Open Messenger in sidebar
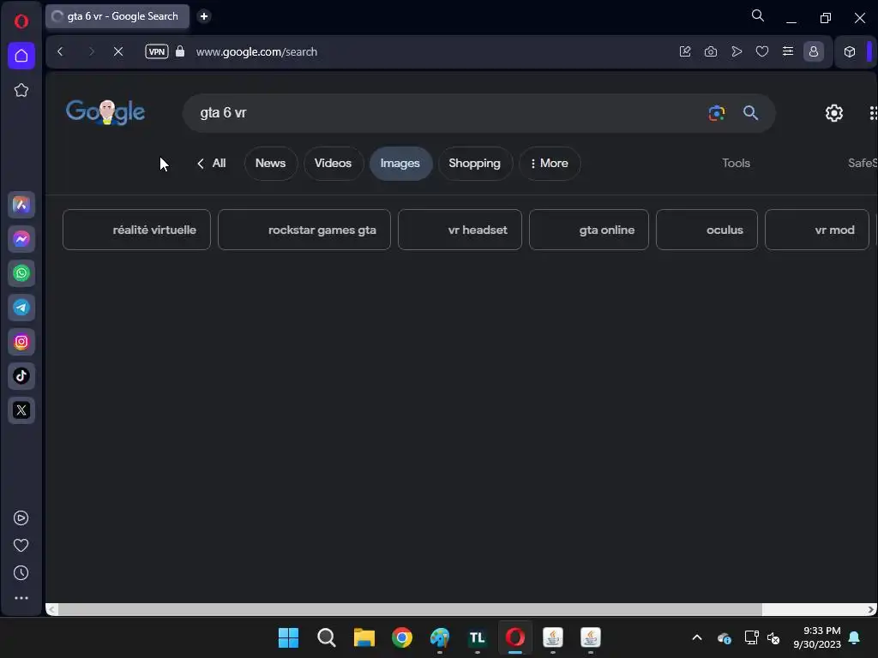This screenshot has width=878, height=658. (21, 239)
